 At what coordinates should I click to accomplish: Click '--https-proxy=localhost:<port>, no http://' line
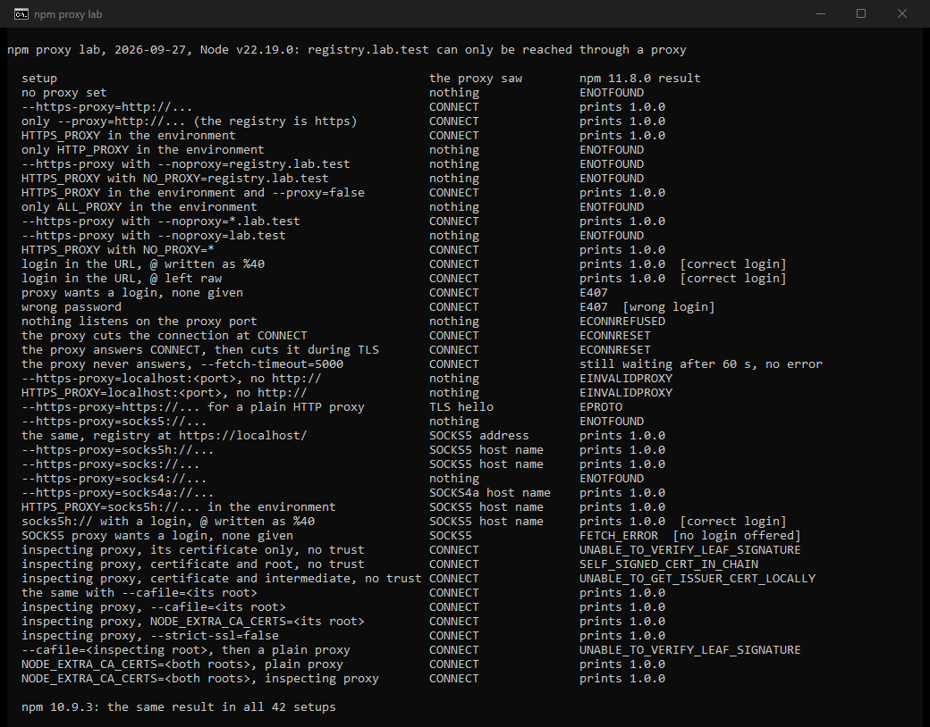click(x=172, y=378)
